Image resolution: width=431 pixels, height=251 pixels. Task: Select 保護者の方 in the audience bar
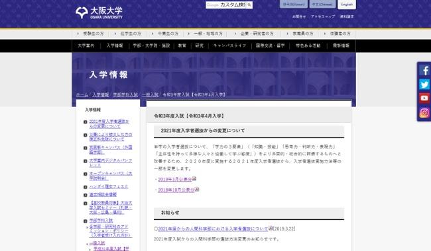point(340,34)
